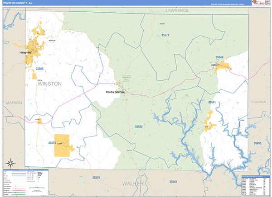Click the orange Lynn city area
The height and width of the screenshot is (197, 272).
[62, 145]
